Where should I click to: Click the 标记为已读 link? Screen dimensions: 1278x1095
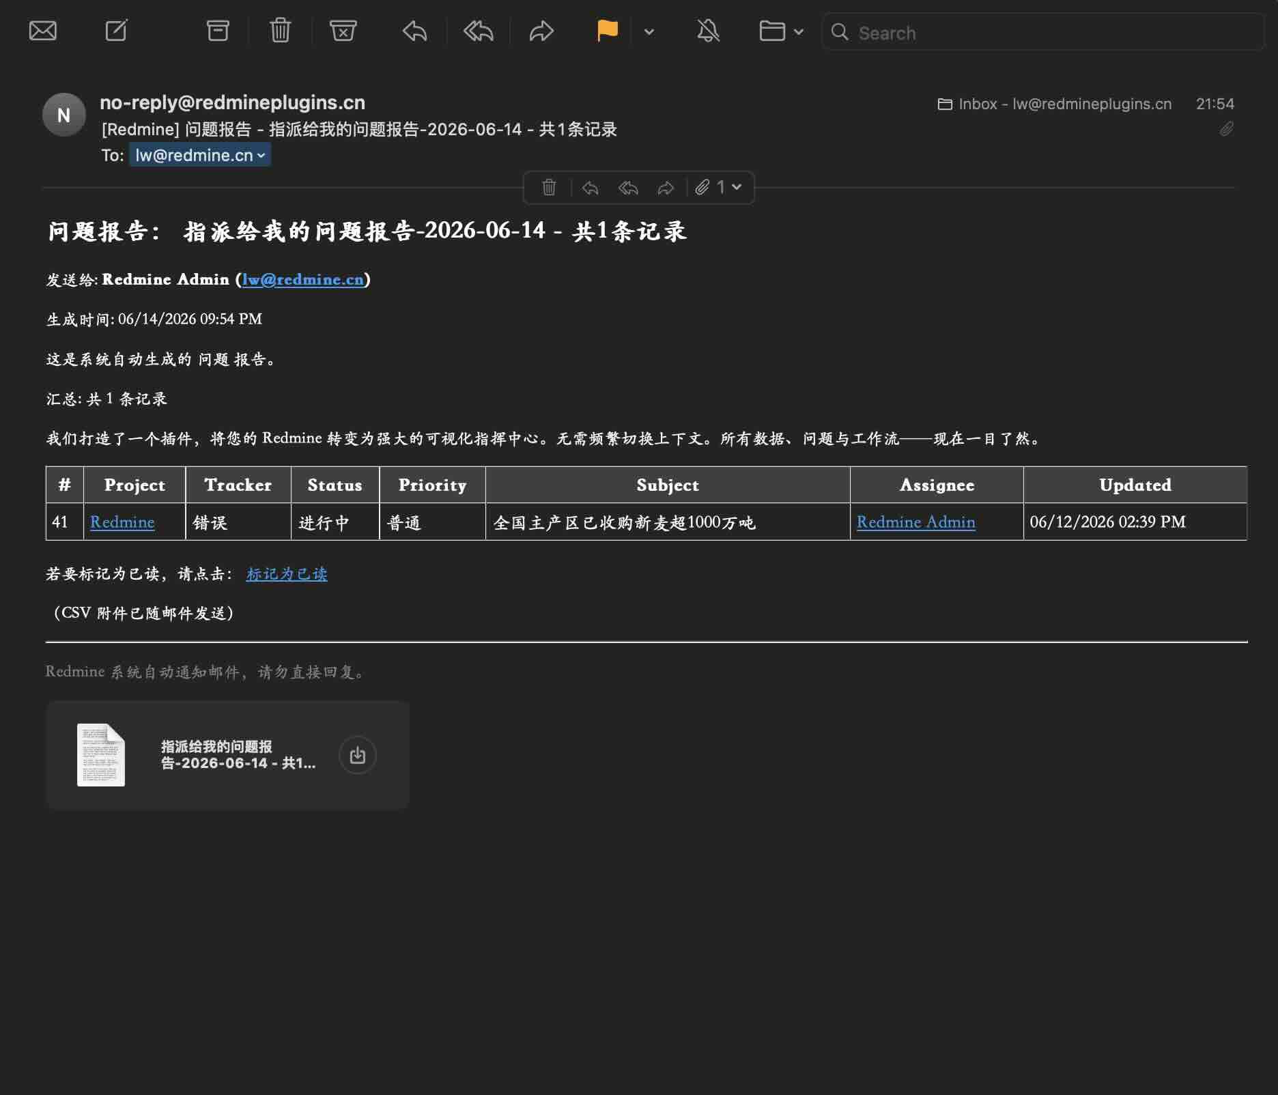(287, 574)
